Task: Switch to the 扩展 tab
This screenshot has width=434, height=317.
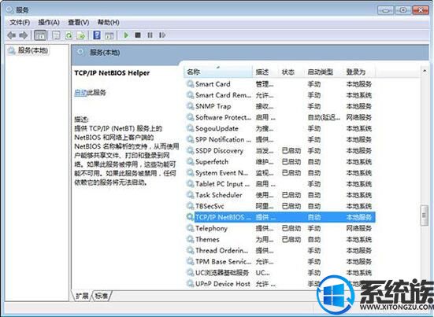Action: (x=82, y=296)
